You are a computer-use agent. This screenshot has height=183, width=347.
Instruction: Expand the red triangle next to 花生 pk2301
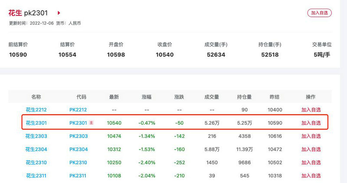coord(59,13)
